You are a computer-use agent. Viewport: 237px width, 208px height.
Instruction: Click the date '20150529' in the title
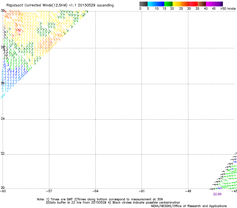(86, 5)
